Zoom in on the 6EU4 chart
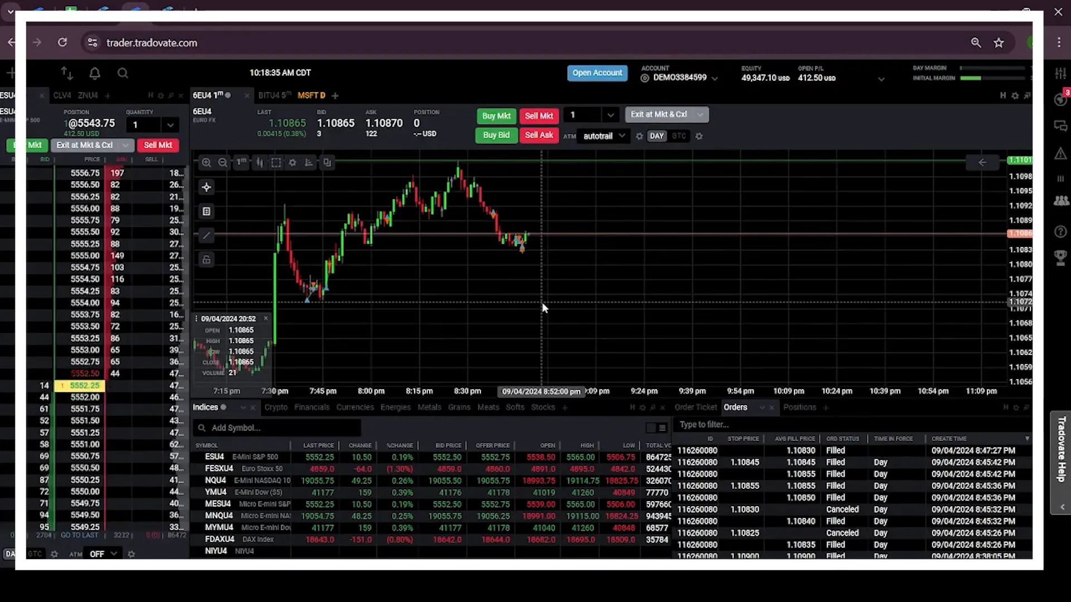The height and width of the screenshot is (602, 1071). pos(206,163)
